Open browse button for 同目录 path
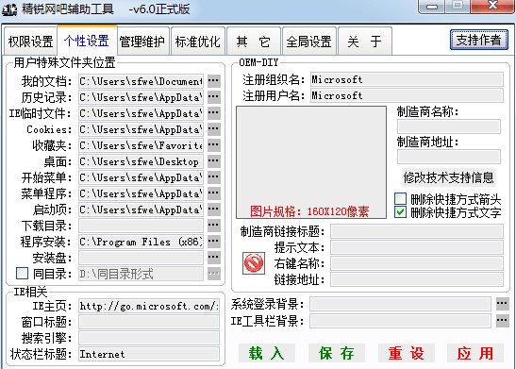This screenshot has height=369, width=516. [214, 274]
